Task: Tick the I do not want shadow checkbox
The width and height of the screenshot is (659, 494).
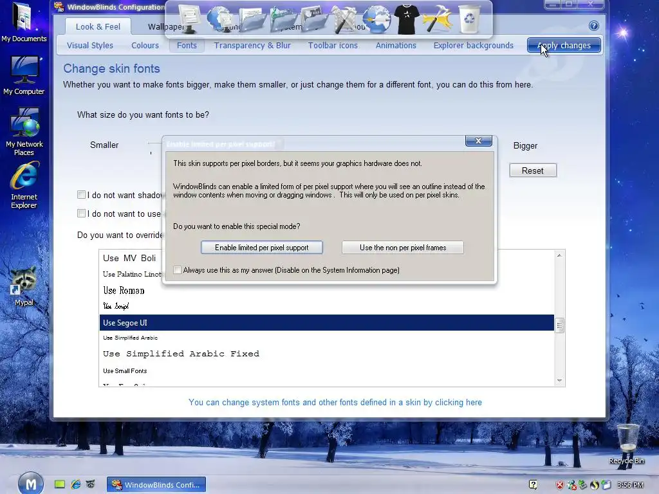Action: coord(82,194)
